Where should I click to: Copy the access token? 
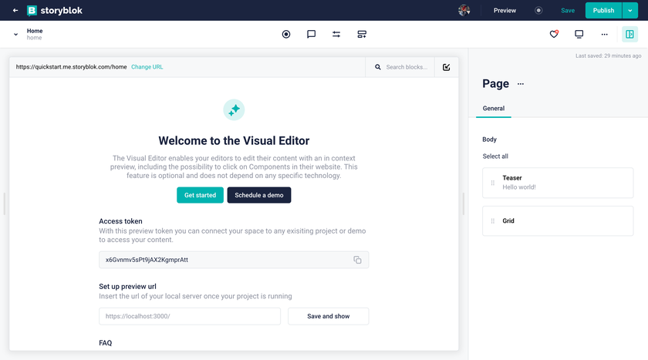[x=357, y=260]
